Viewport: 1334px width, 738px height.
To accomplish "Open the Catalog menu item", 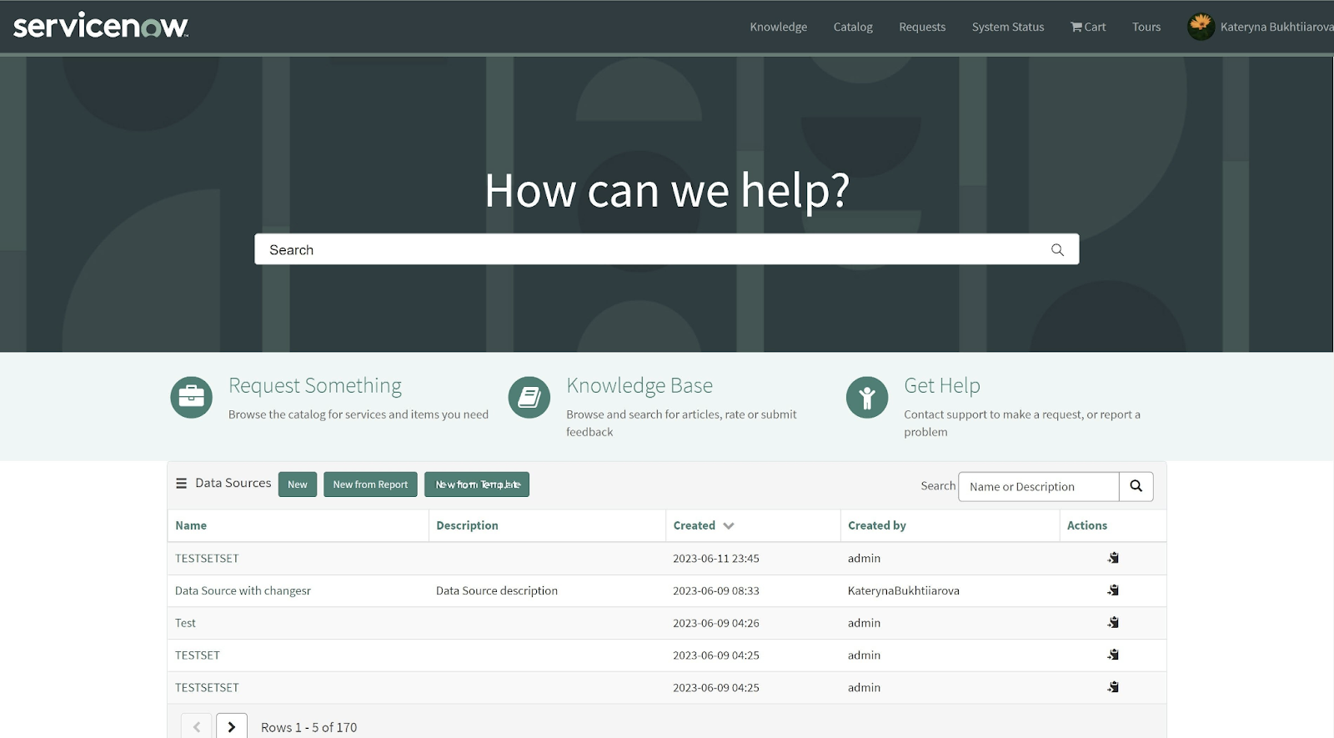I will [853, 27].
